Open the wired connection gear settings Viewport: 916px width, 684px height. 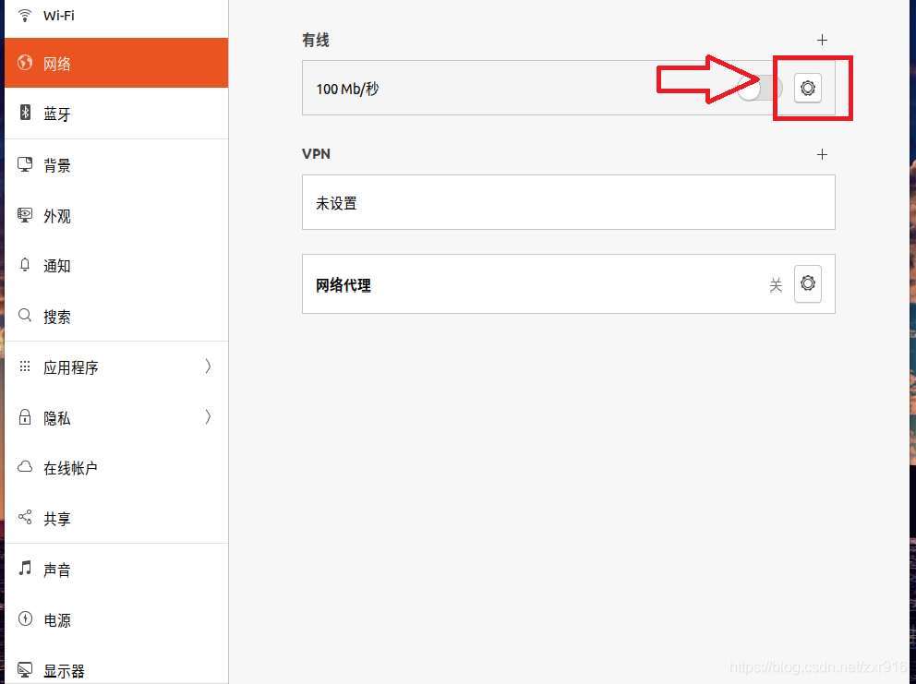point(807,89)
